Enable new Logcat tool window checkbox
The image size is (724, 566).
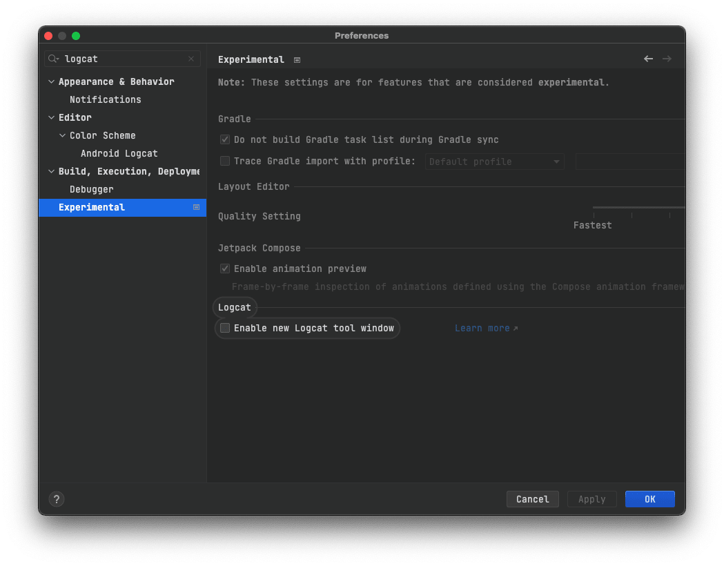[x=225, y=328]
